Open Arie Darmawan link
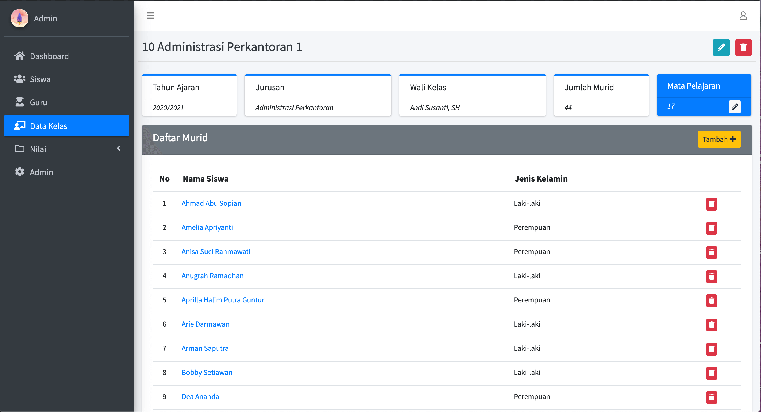 coord(205,324)
